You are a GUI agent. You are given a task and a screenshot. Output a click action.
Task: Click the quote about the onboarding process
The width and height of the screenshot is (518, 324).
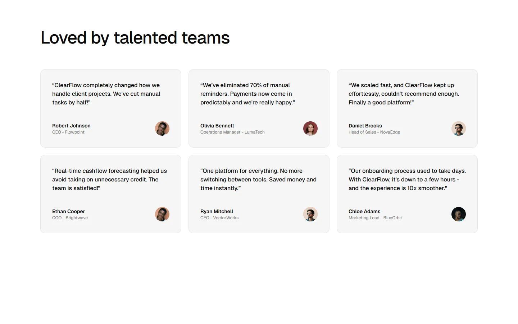tap(407, 180)
